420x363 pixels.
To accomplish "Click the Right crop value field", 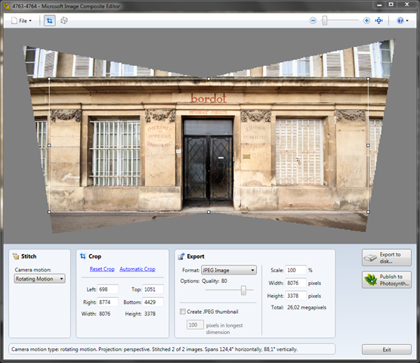I will pyautogui.click(x=108, y=302).
